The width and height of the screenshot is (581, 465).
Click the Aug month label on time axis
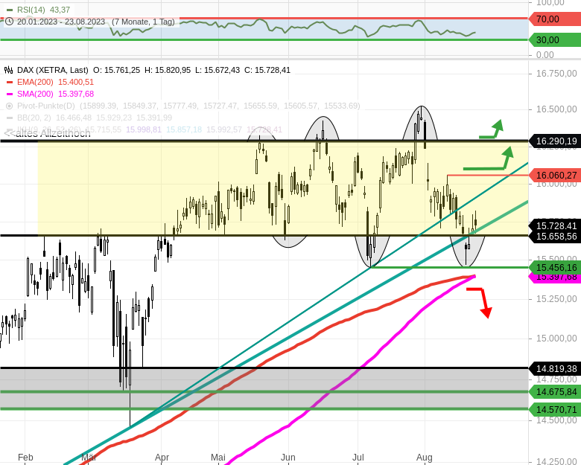pos(425,458)
